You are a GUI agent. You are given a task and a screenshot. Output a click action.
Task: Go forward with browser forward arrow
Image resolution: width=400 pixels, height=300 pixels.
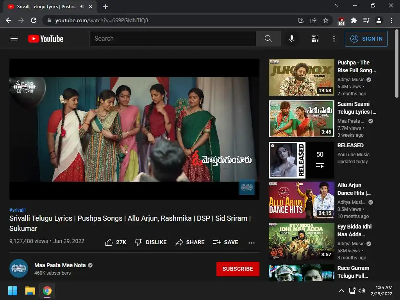pyautogui.click(x=21, y=20)
